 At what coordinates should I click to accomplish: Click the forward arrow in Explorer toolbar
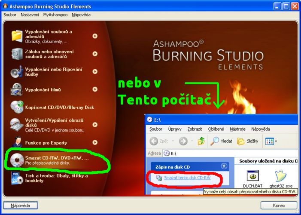tap(183, 141)
